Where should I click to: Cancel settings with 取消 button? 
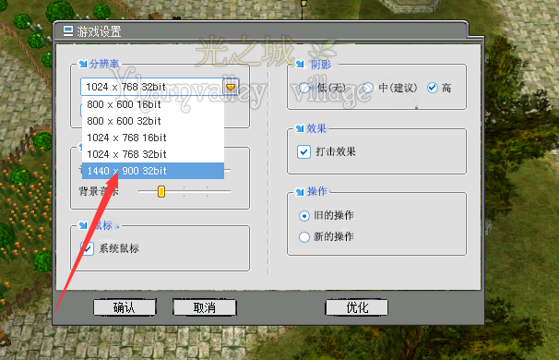tap(204, 307)
